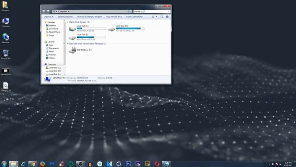
Task: Launch Firefox from the taskbar
Action: coord(42,164)
